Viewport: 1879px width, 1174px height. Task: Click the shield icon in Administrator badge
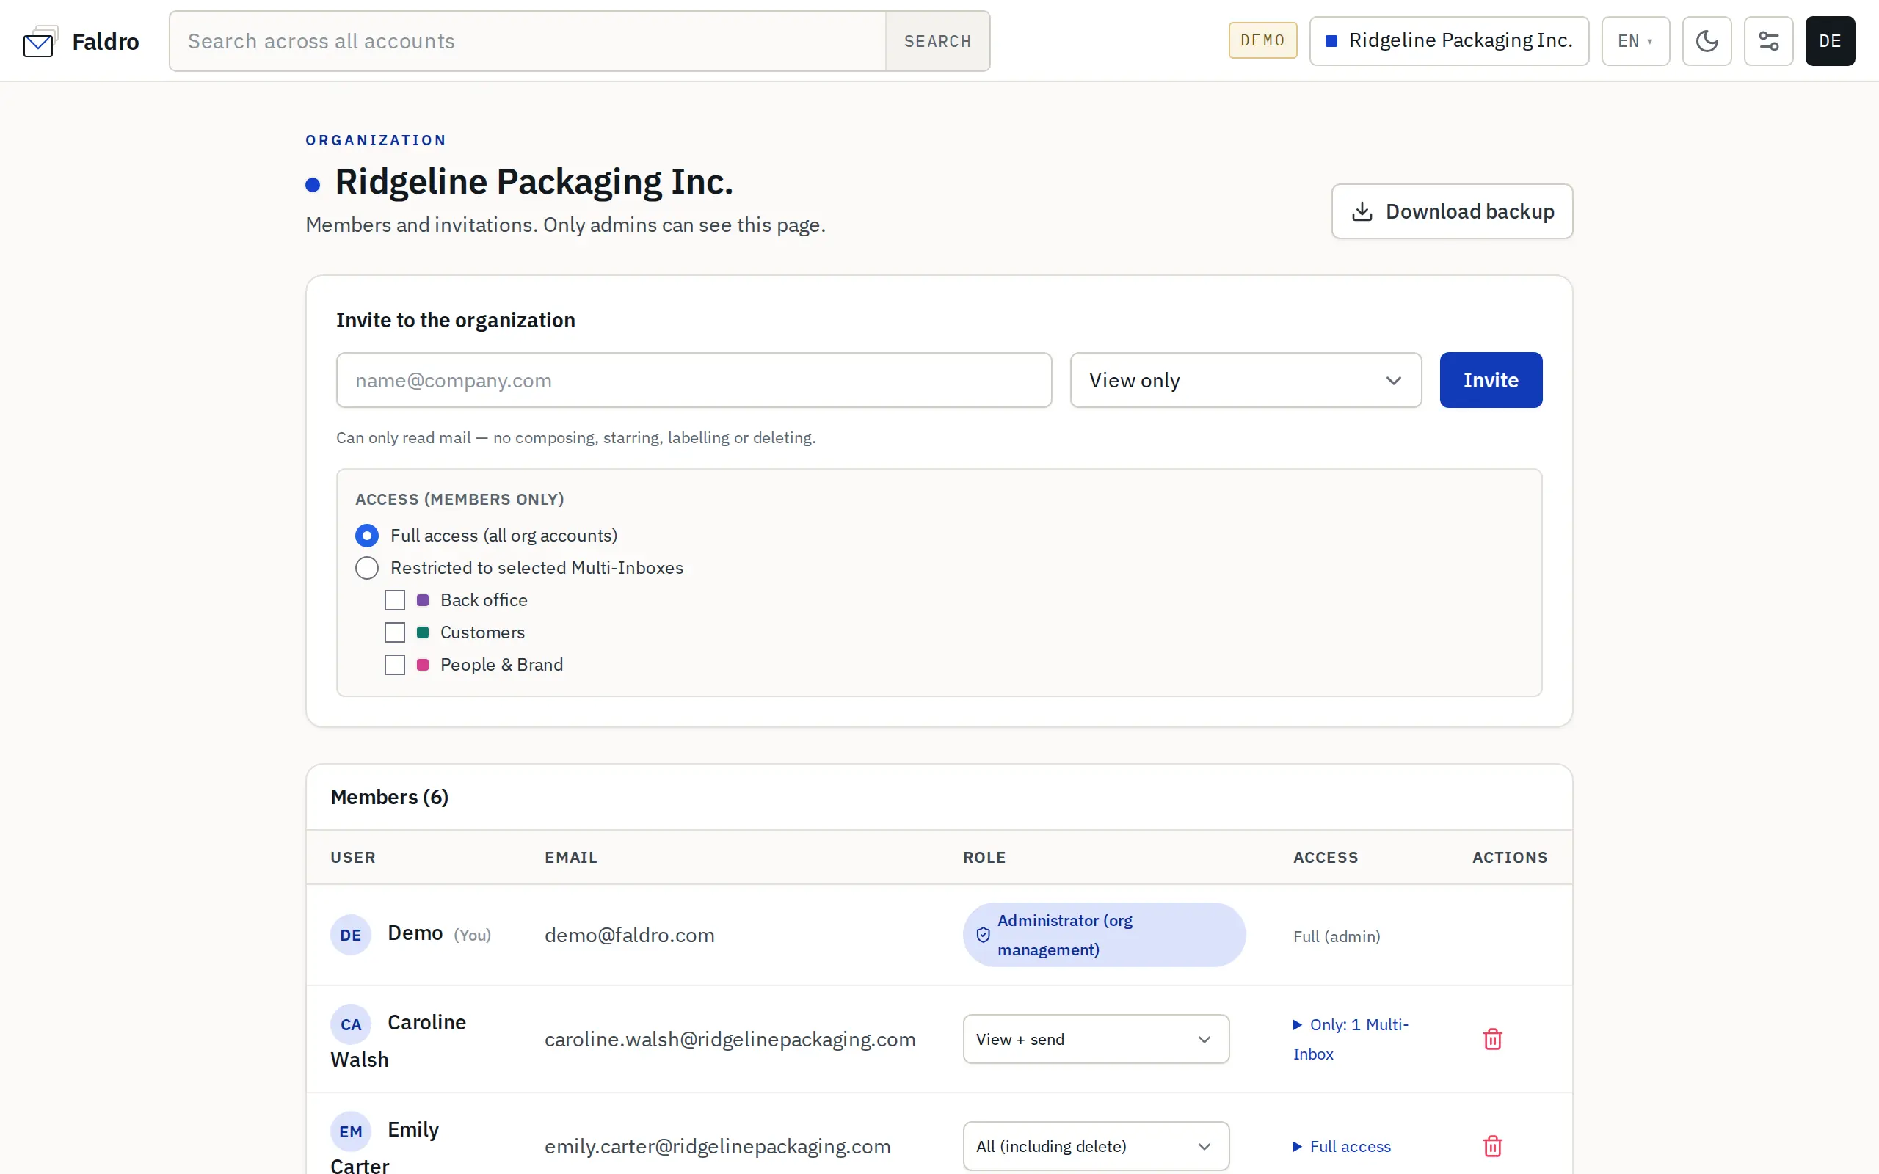pyautogui.click(x=983, y=935)
